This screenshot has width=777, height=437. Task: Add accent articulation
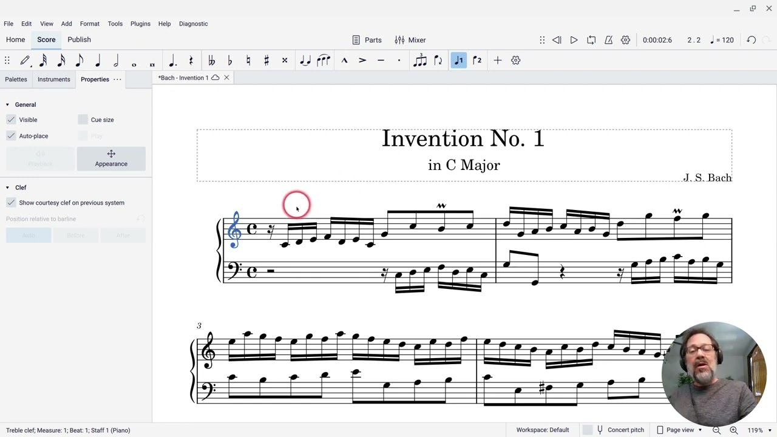362,61
